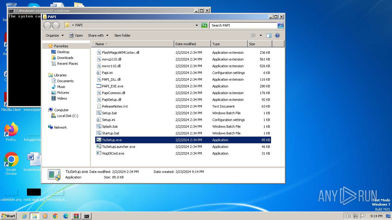Select the PapiSetup.dll file icon
This screenshot has width=392, height=220.
point(99,100)
